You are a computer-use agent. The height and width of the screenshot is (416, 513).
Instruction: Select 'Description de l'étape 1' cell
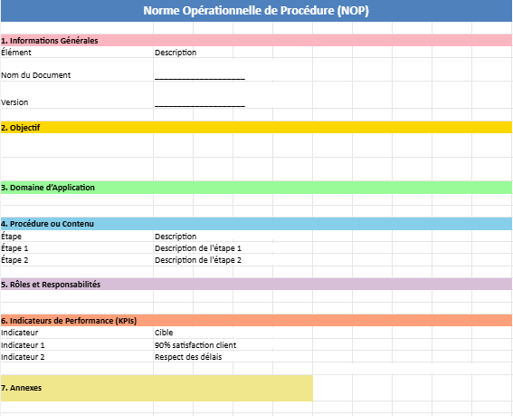(x=198, y=248)
